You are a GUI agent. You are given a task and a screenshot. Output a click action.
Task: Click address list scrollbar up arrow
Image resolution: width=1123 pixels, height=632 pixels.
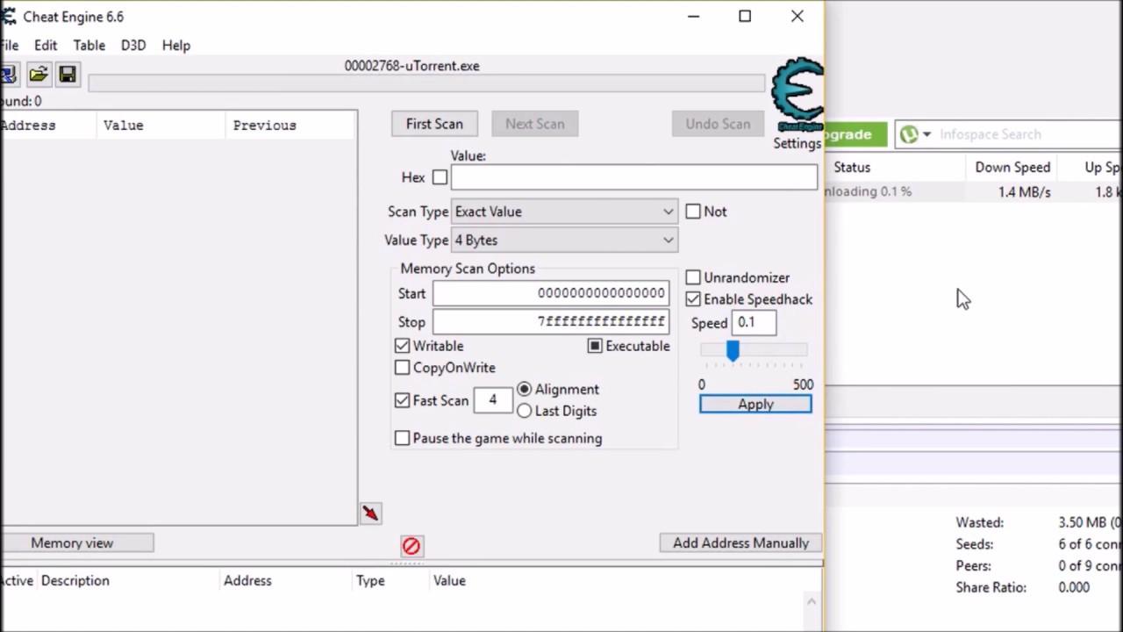coord(812,601)
